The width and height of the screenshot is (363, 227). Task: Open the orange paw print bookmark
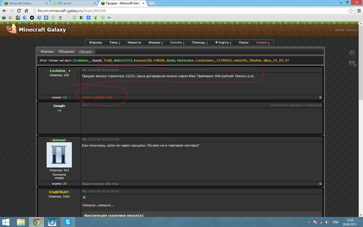coord(11,18)
